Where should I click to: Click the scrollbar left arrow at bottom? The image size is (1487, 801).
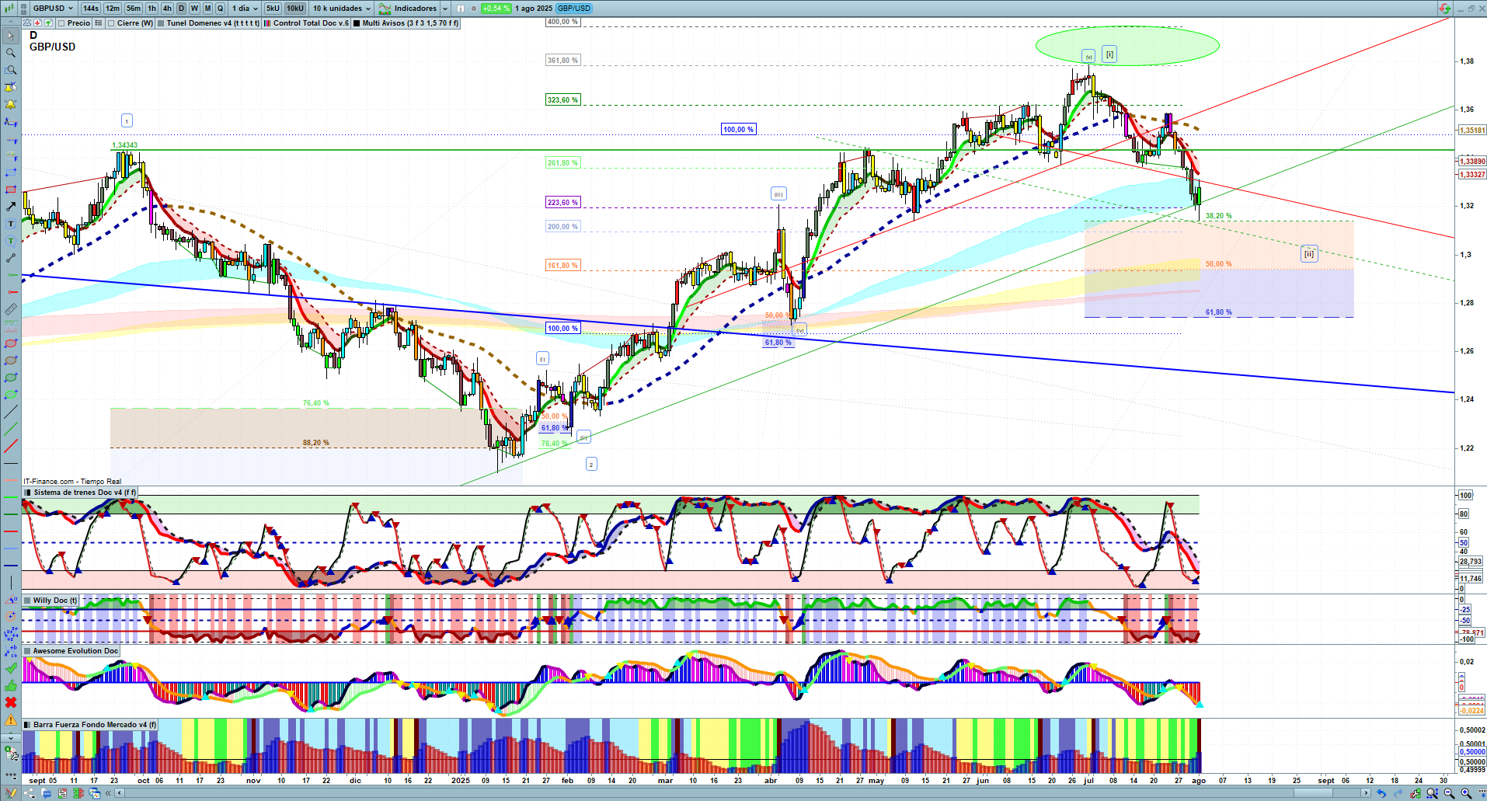click(119, 793)
